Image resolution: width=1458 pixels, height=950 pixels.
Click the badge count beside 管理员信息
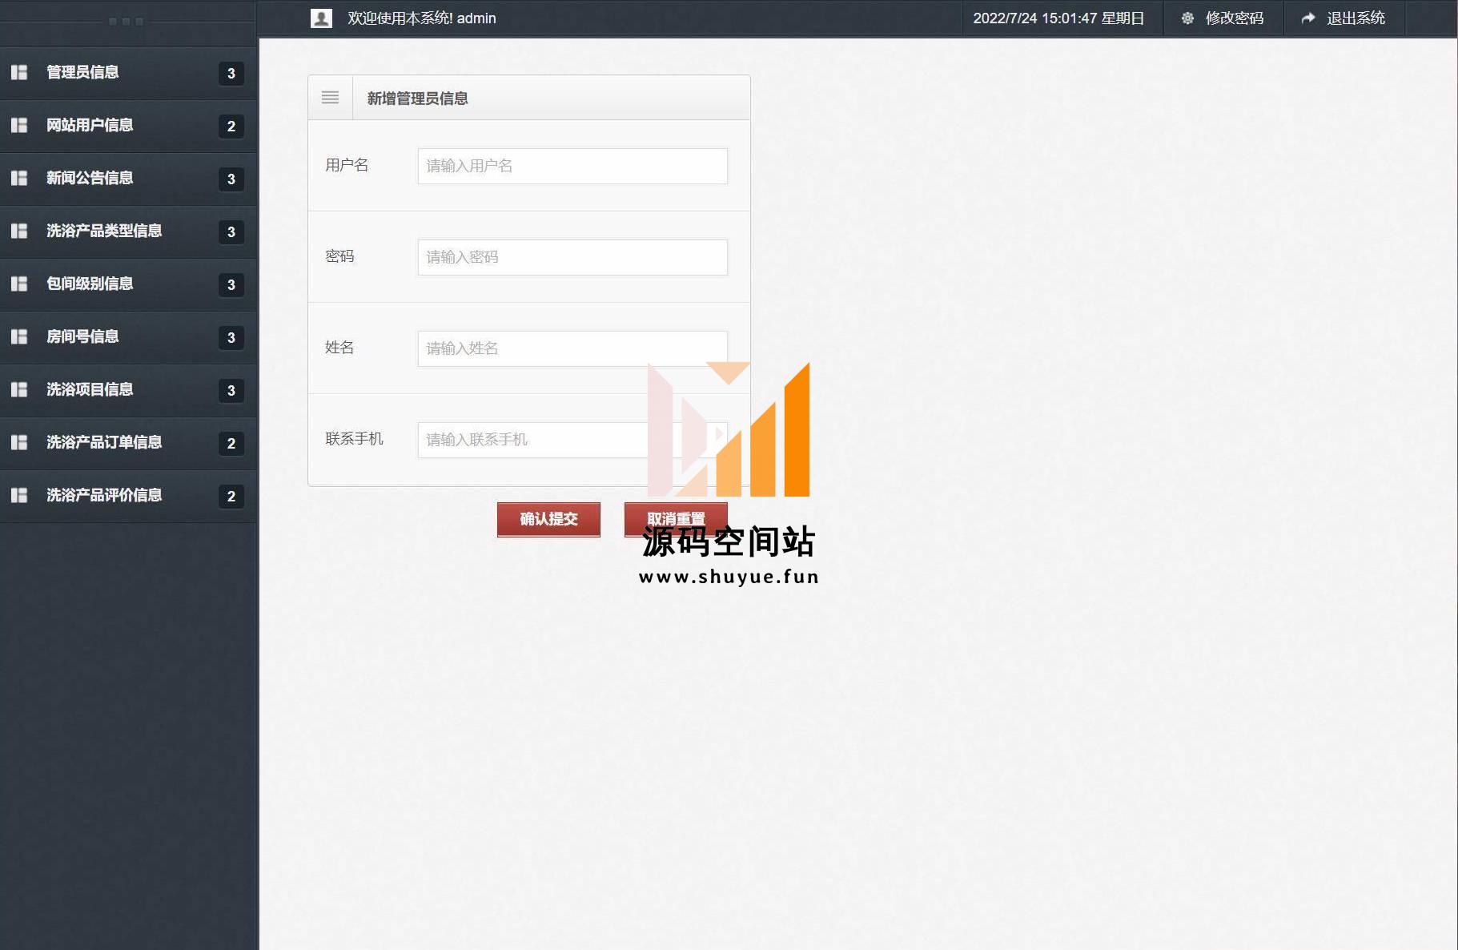(x=231, y=74)
